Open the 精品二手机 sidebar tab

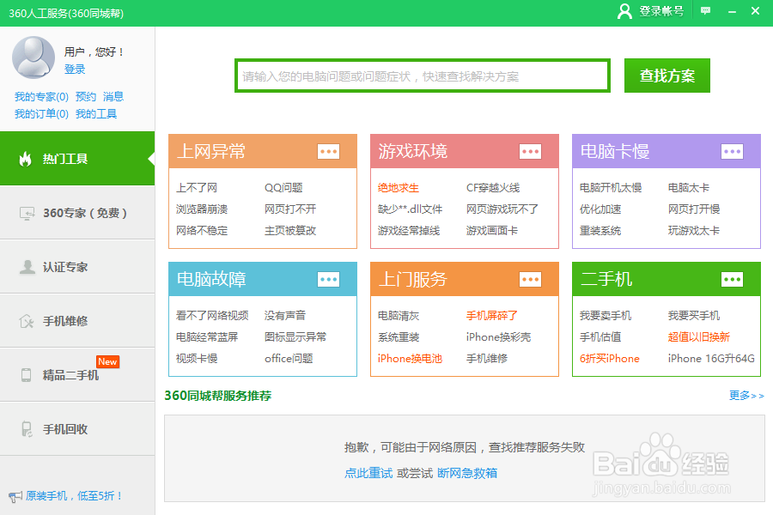[77, 375]
